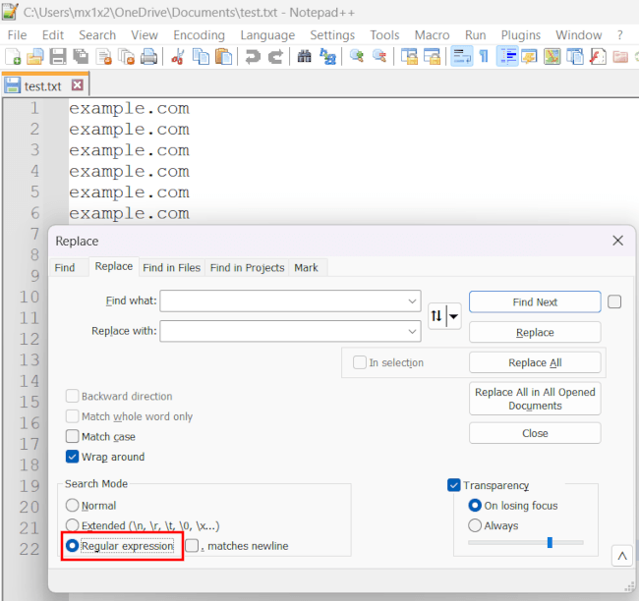Open the Folder as Workspace icon
The width and height of the screenshot is (639, 601).
[x=620, y=57]
